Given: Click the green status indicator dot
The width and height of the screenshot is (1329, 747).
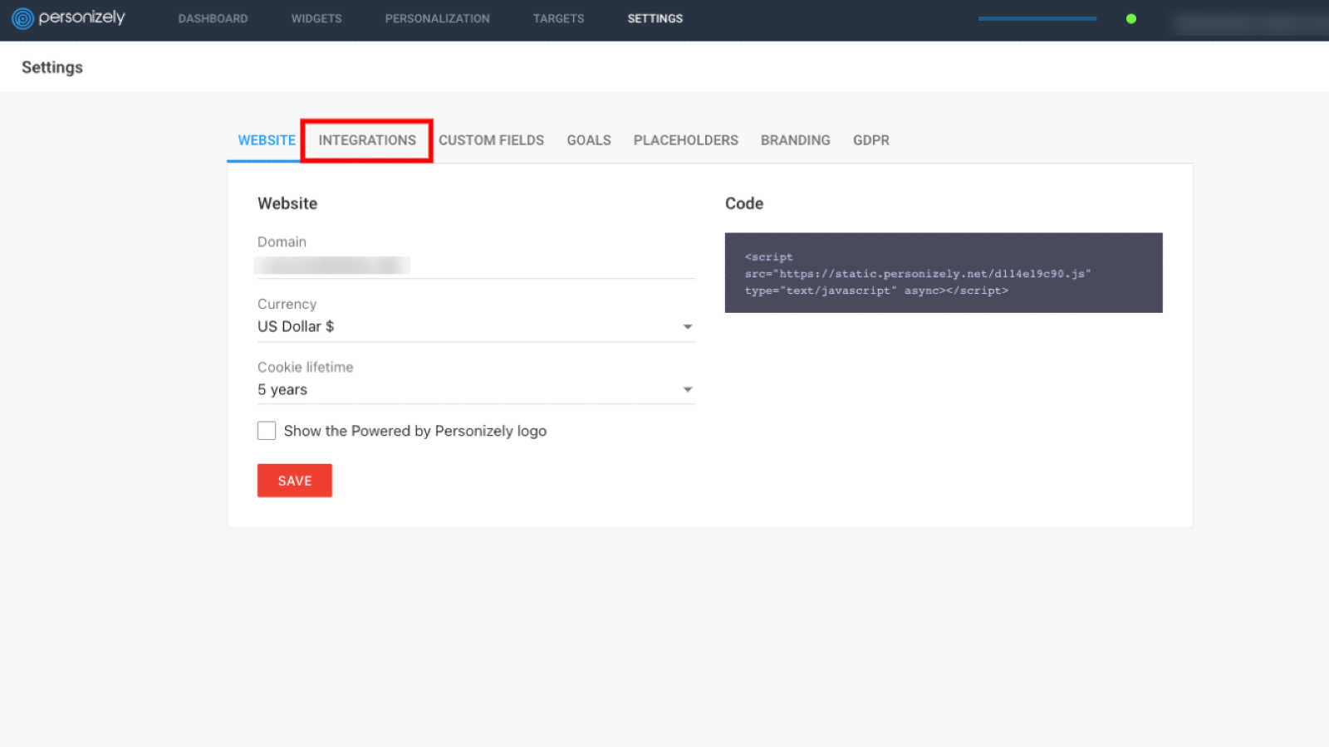Looking at the screenshot, I should (1130, 18).
